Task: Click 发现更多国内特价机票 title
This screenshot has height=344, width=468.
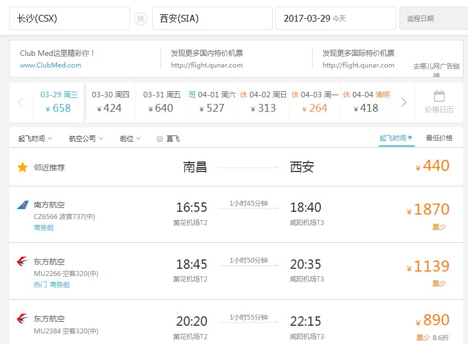Action: (x=207, y=53)
